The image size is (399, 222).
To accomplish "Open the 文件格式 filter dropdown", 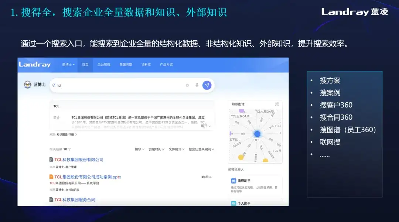I will point(176,149).
